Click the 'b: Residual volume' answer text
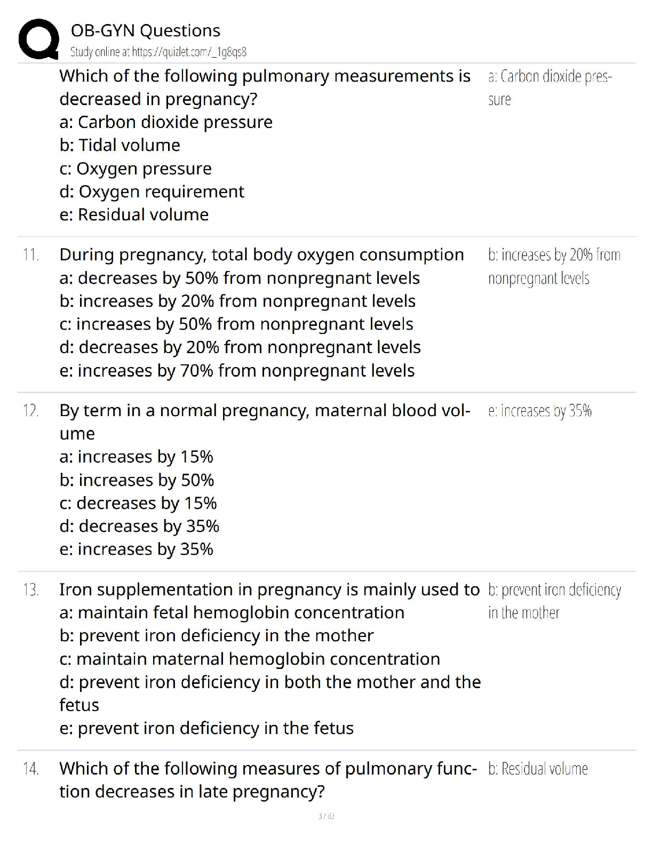 pos(538,769)
